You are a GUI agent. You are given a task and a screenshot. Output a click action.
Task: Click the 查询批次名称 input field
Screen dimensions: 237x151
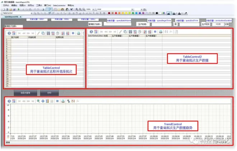click(117, 24)
